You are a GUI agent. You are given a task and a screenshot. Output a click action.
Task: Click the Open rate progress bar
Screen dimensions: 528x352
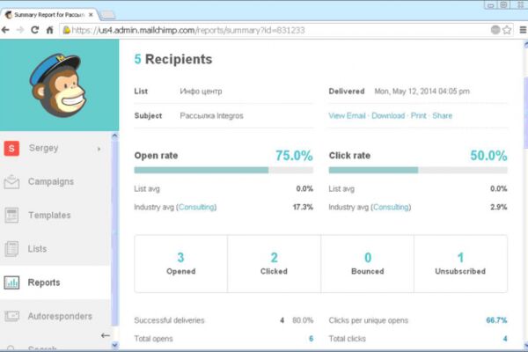click(224, 170)
